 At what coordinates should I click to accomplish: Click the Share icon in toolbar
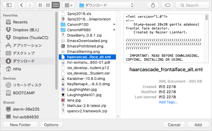pos(153,5)
